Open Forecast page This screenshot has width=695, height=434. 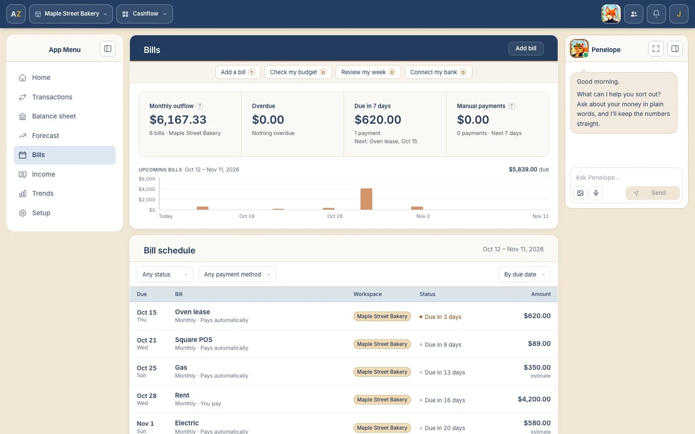tap(65, 136)
